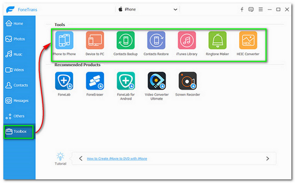Open the iTunes Library tool
The height and width of the screenshot is (183, 295).
coord(187,41)
